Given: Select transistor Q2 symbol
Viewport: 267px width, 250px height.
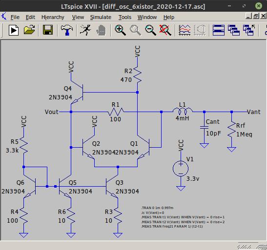Looking at the screenshot, I should 88,147.
